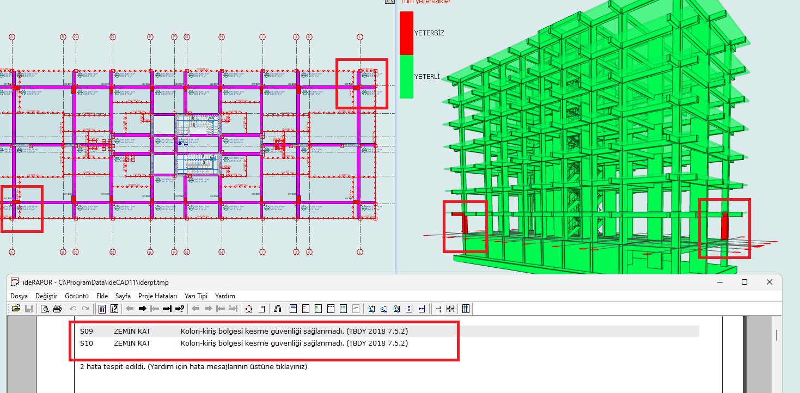Maximize the ideRAPOR window

(744, 282)
